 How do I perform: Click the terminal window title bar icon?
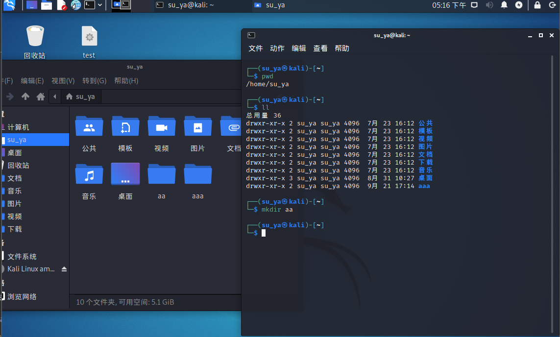click(251, 35)
